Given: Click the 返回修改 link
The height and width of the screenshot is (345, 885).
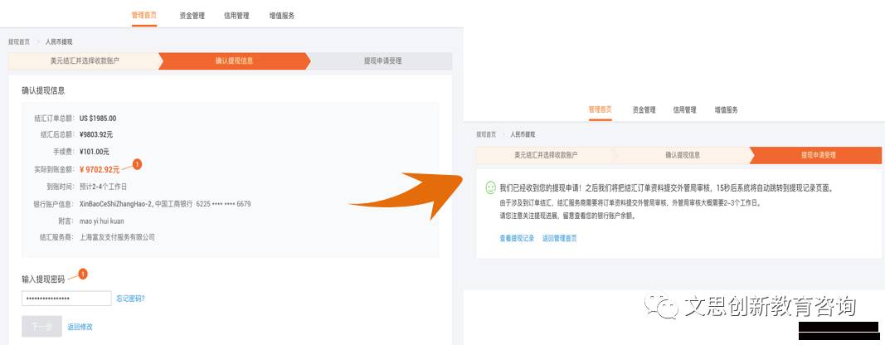Looking at the screenshot, I should point(80,327).
